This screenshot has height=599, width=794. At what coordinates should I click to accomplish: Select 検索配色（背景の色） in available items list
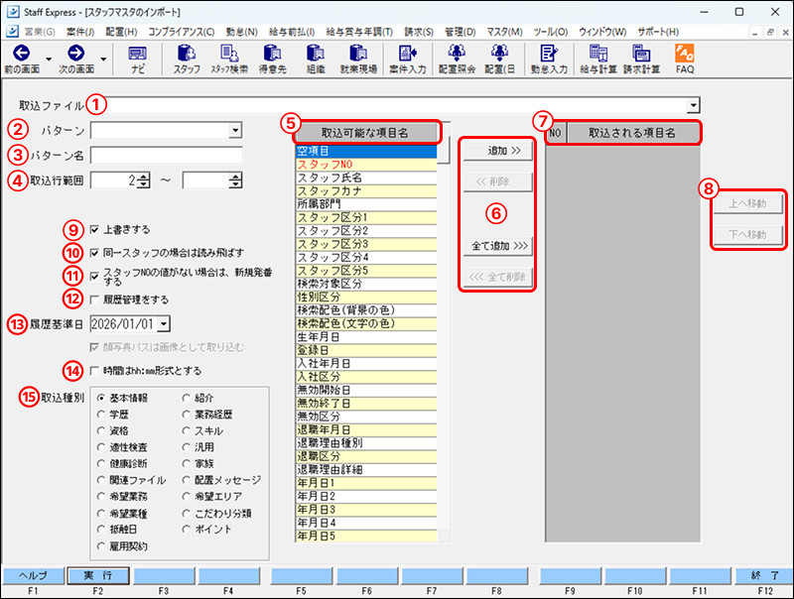(x=366, y=310)
